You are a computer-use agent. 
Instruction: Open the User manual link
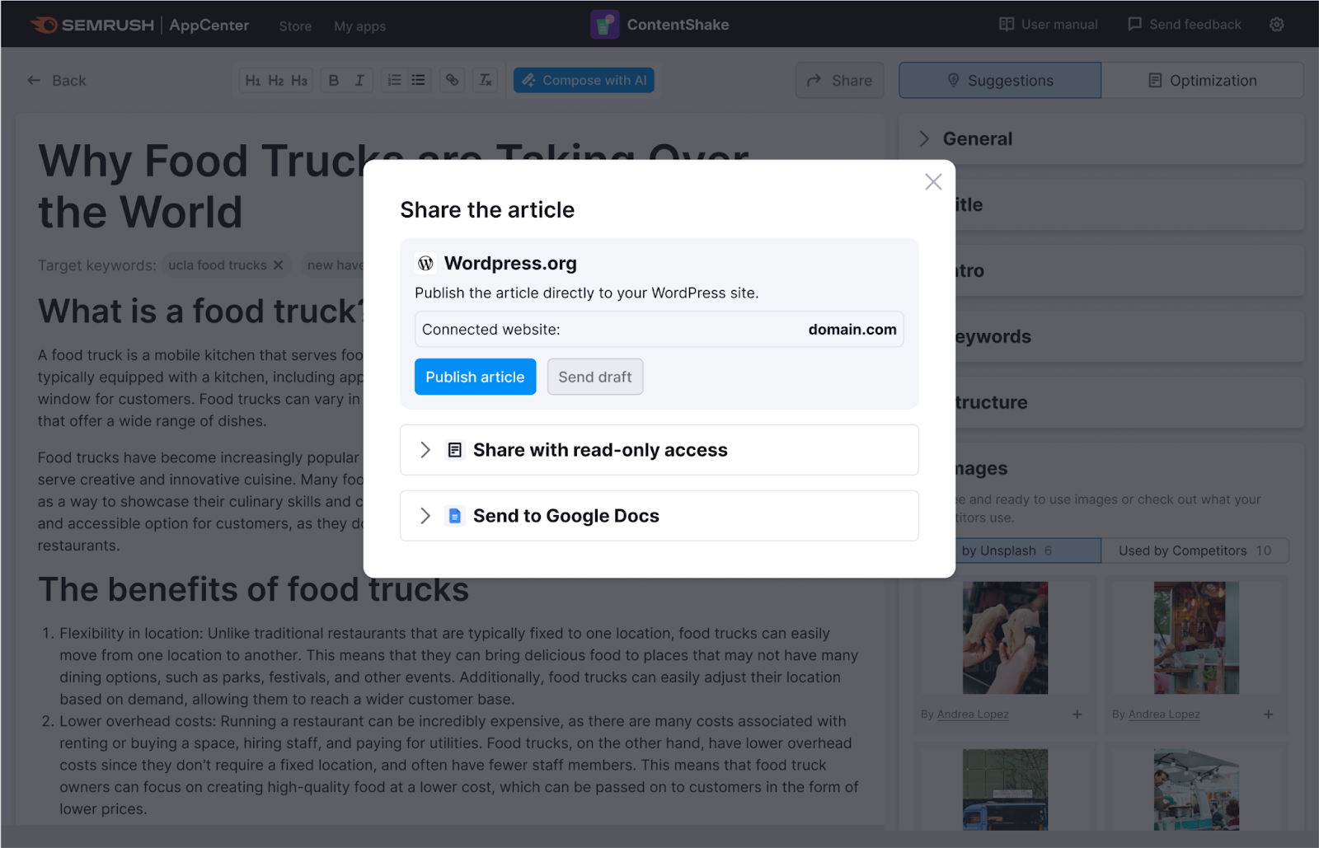coord(1048,25)
